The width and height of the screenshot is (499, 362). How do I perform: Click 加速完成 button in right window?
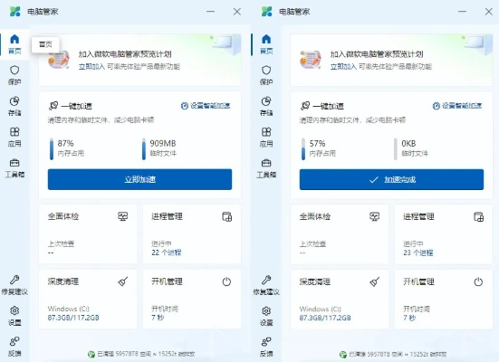(x=391, y=179)
